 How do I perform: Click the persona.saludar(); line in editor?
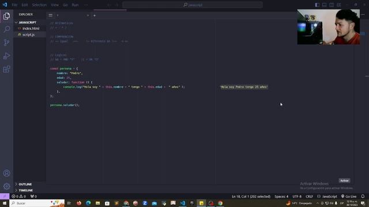(65, 105)
